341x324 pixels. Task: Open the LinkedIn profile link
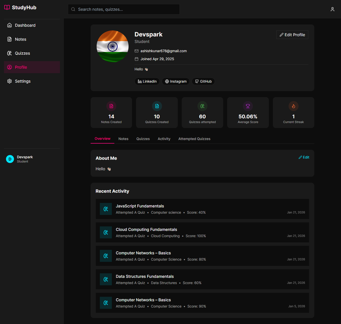tap(147, 81)
